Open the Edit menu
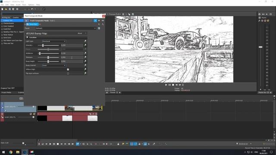The width and height of the screenshot is (276, 155). [x=7, y=5]
